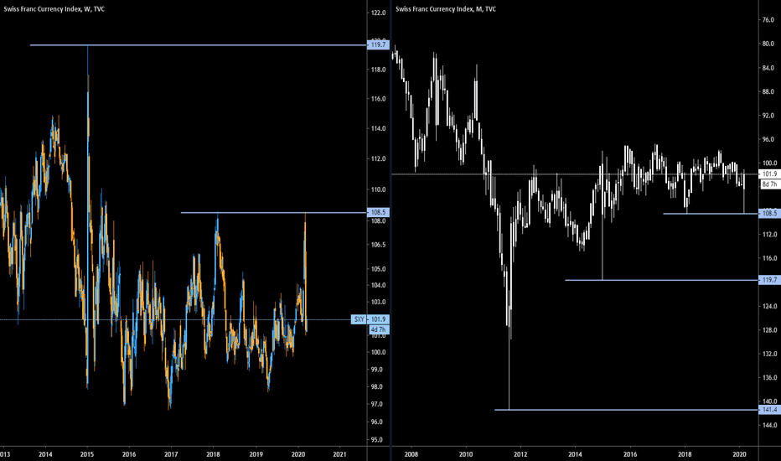
Task: Select the 108.5 price label on monthly chart
Action: 769,213
